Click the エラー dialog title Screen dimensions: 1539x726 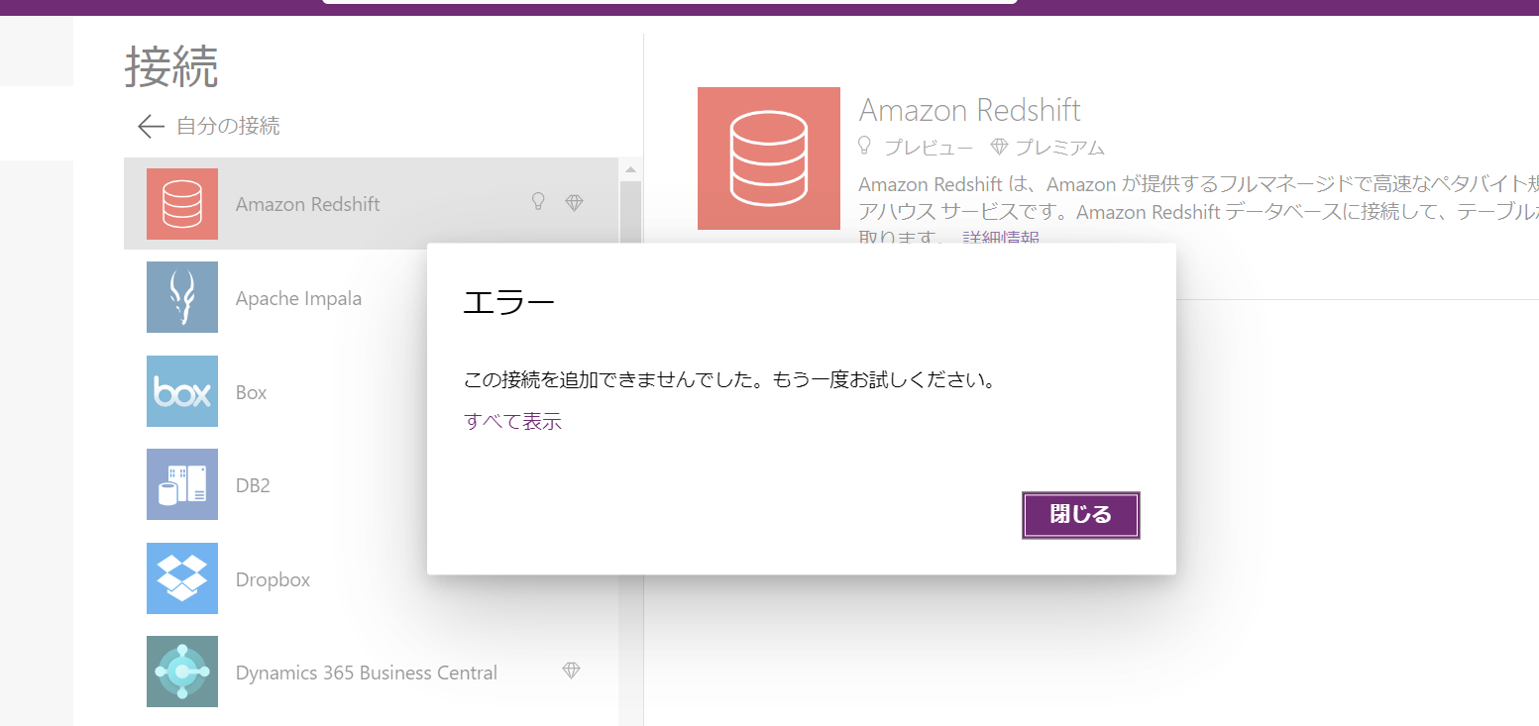click(x=509, y=303)
